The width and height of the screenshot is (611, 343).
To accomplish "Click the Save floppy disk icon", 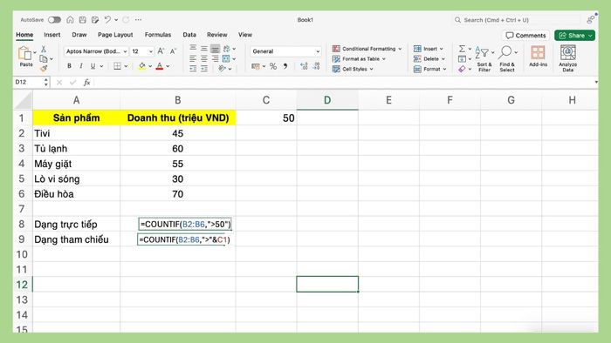I will pos(83,20).
